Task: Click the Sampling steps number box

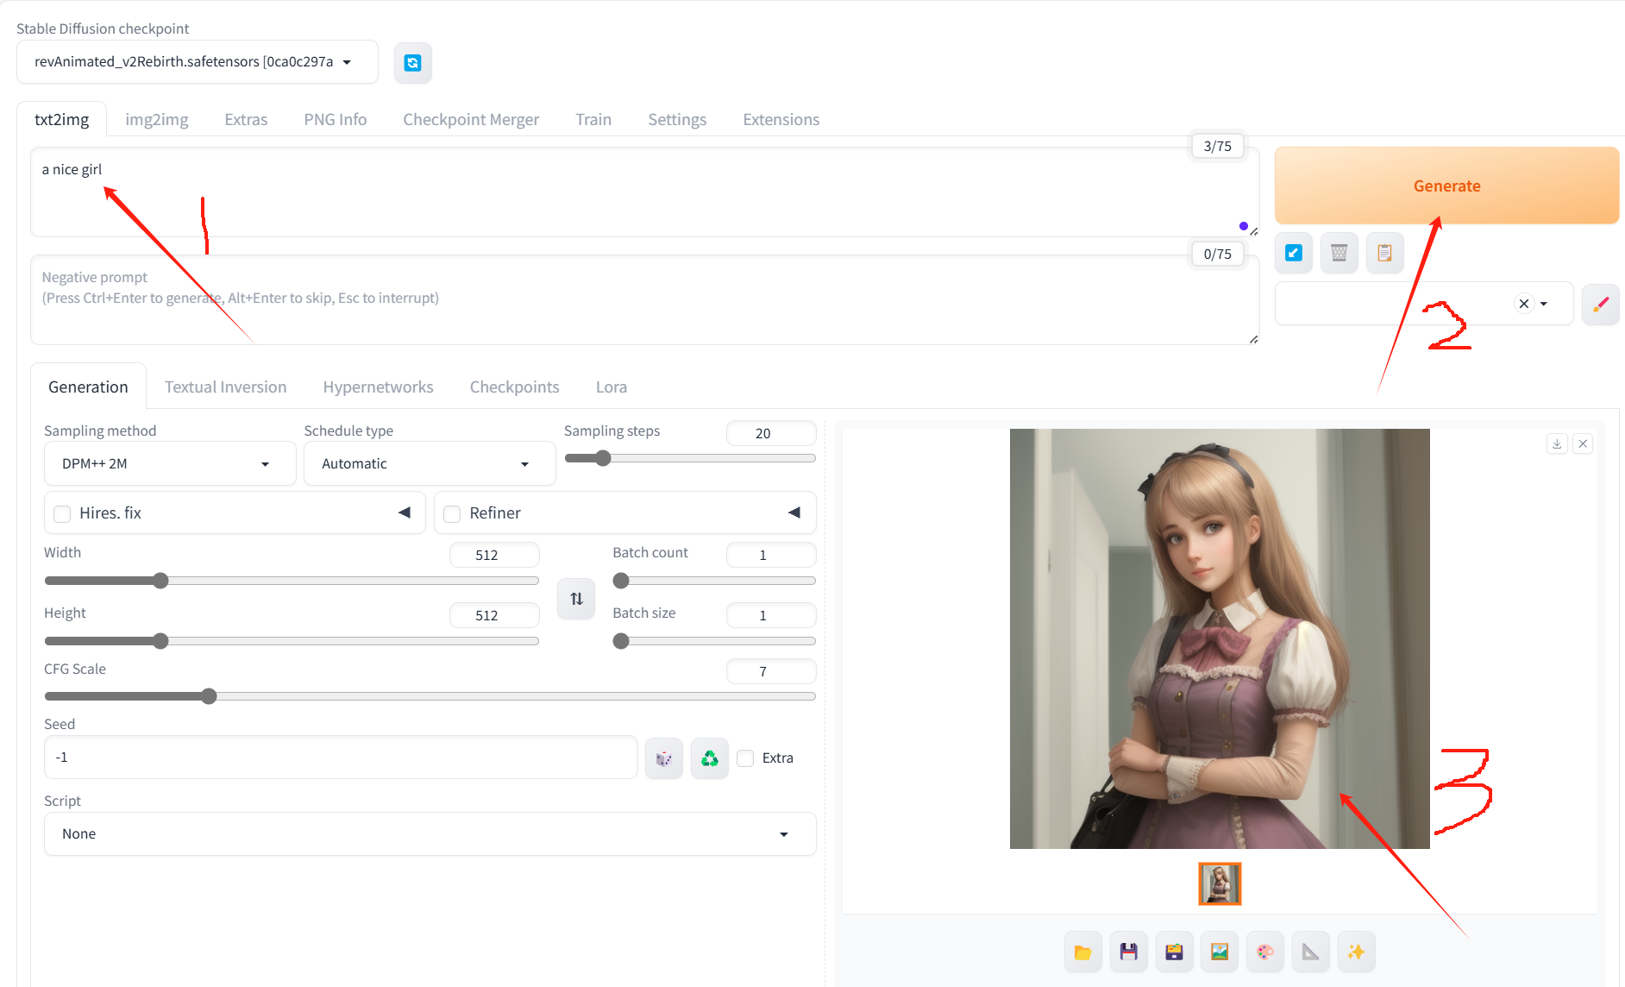Action: point(771,433)
